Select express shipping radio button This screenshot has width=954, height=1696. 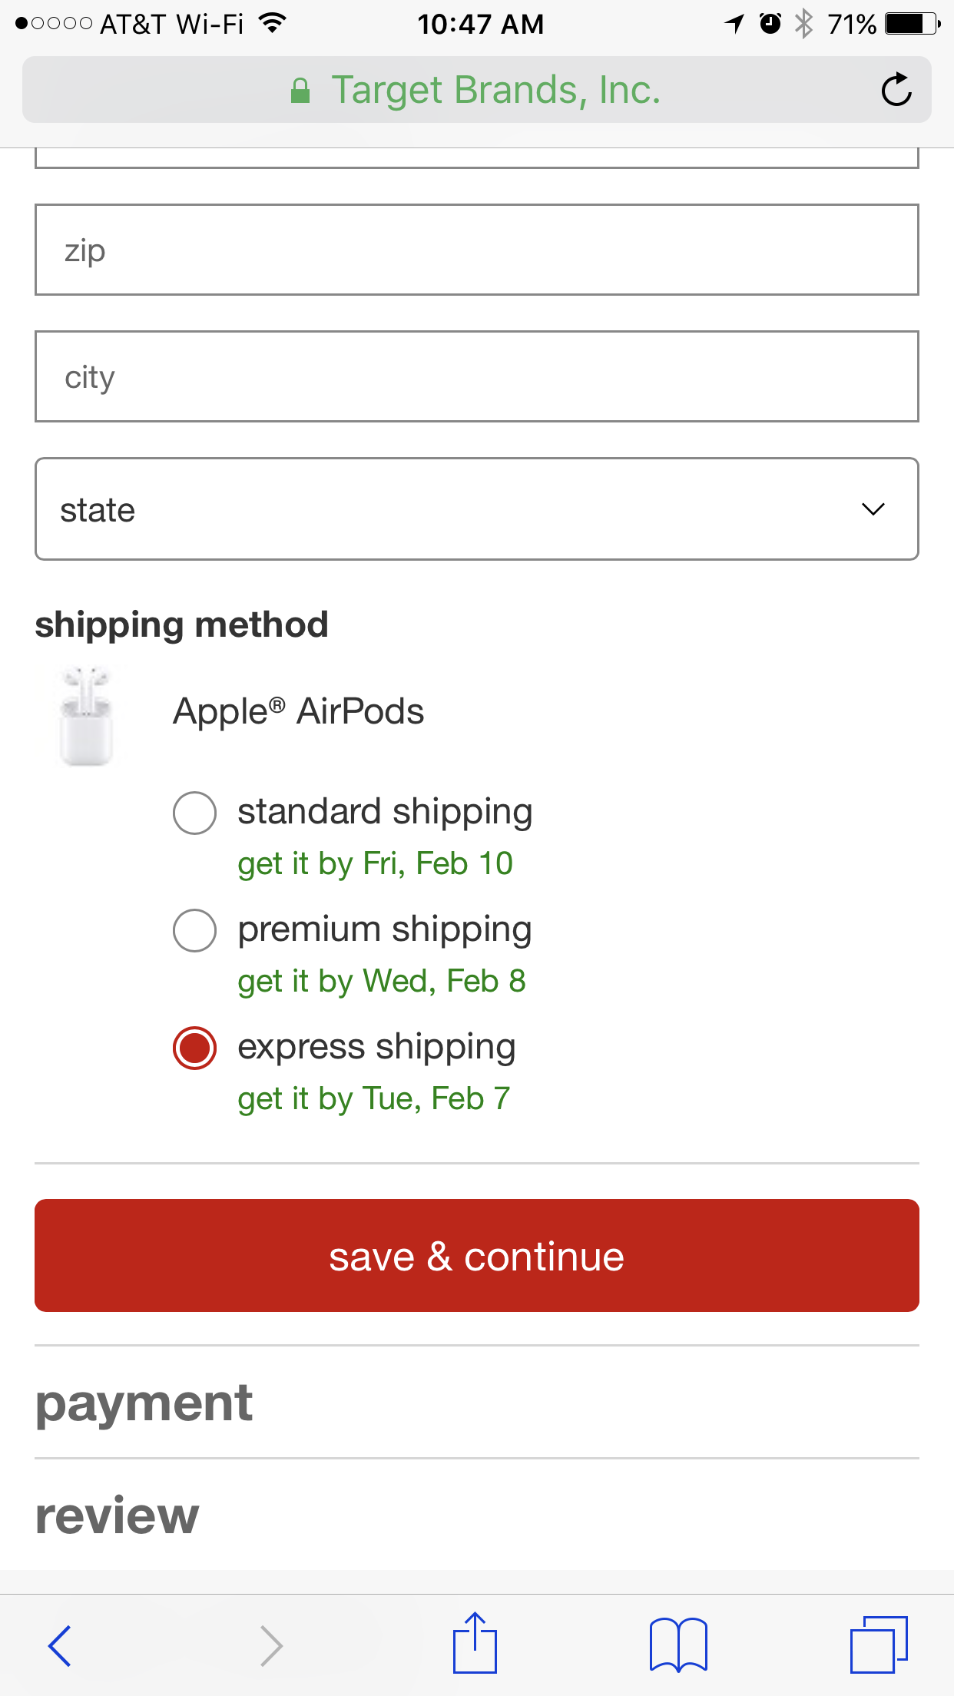[195, 1048]
